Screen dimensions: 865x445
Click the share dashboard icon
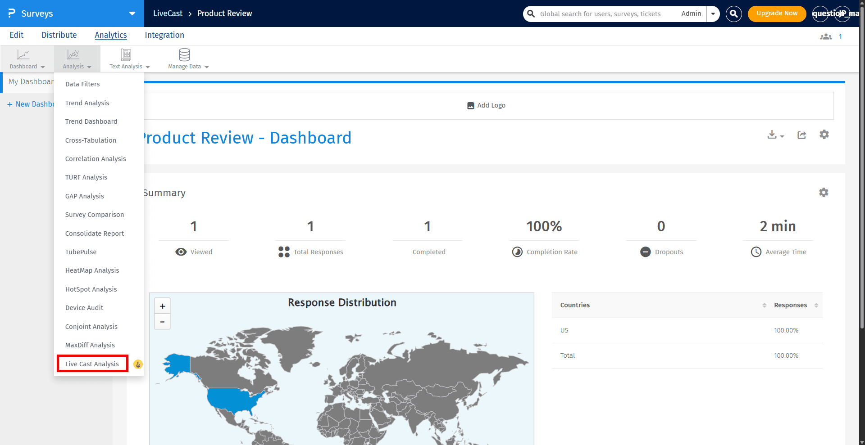pos(801,135)
